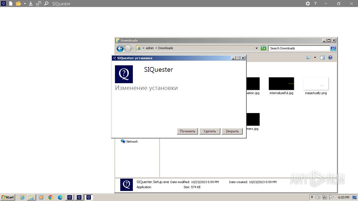This screenshot has height=201, width=358.
Task: Click the SIQuester.Setup.exe details pane icon
Action: (x=126, y=185)
